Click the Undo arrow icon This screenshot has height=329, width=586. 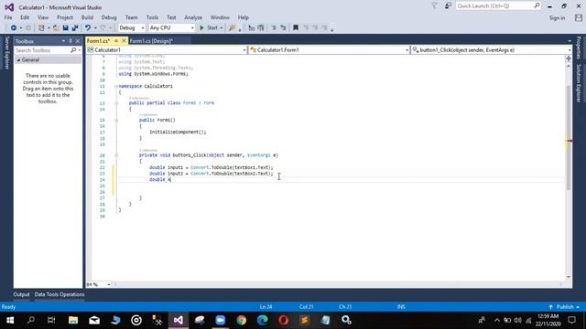pyautogui.click(x=88, y=28)
